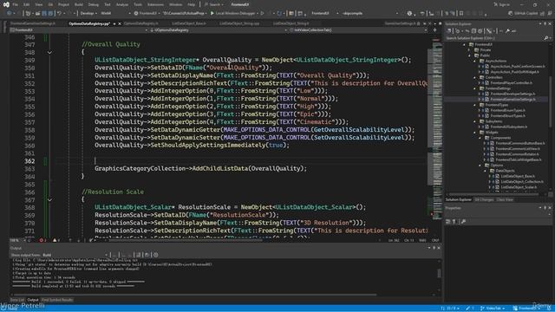
Task: Click the Properties categorized view icon
Action: tap(448, 222)
